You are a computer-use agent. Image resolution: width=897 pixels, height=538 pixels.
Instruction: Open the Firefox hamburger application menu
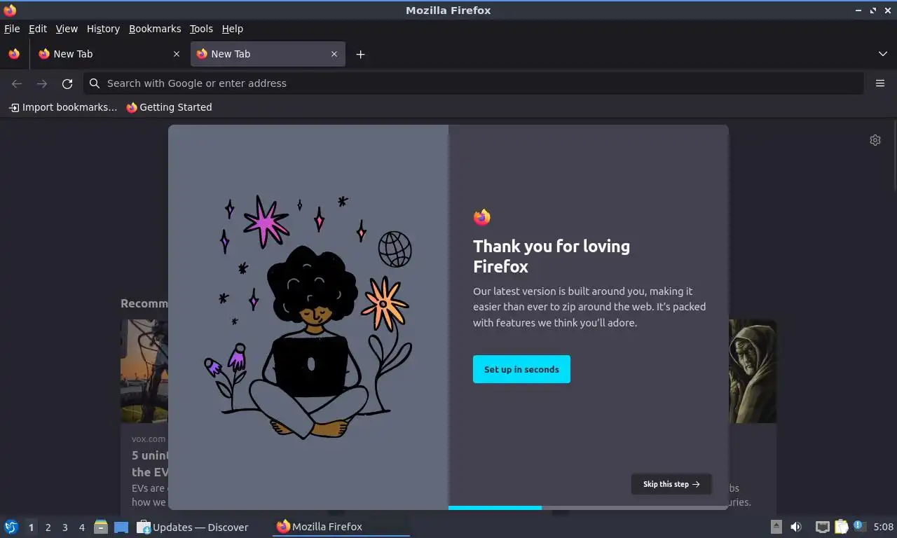point(880,83)
